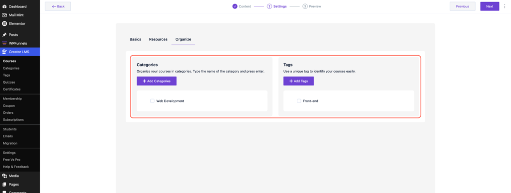
Task: Click the Add Tags button
Action: coord(298,81)
